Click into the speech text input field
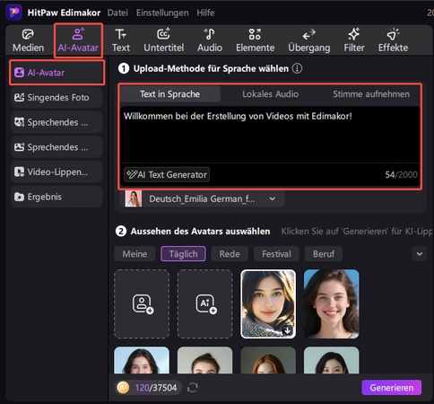 [270, 135]
